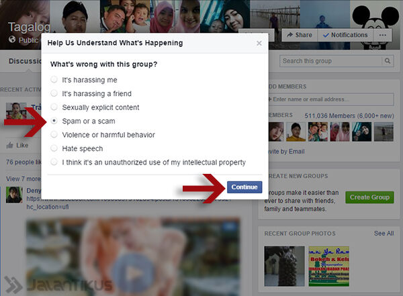Select "Hate speech" radio button

(x=54, y=148)
